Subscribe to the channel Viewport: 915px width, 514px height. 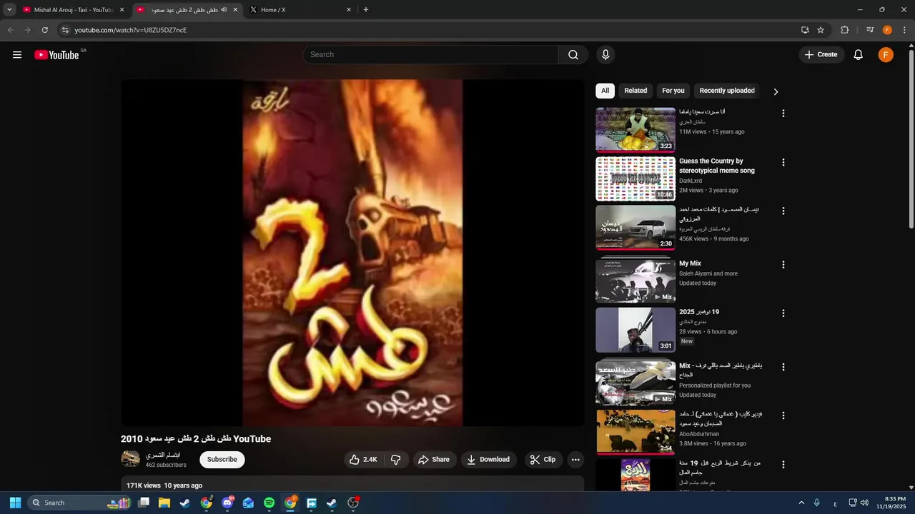pyautogui.click(x=222, y=460)
